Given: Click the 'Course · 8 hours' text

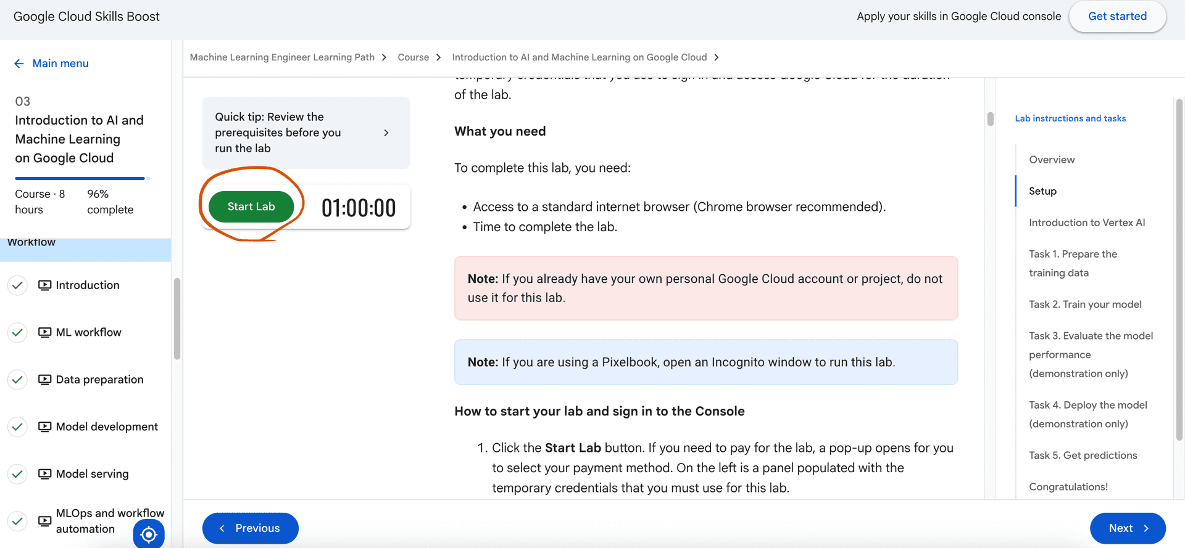Looking at the screenshot, I should [39, 202].
